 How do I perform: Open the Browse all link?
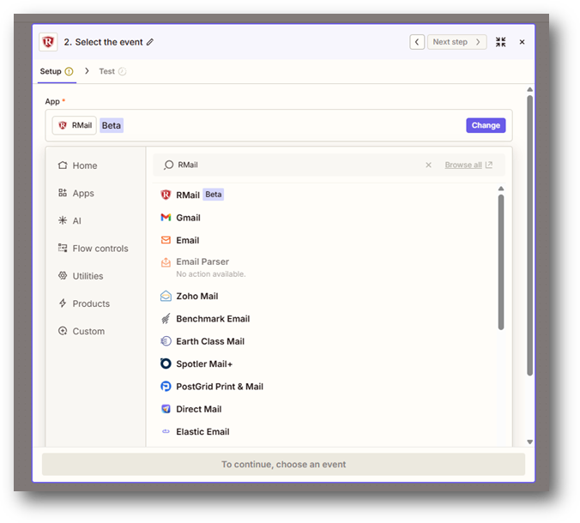(468, 165)
